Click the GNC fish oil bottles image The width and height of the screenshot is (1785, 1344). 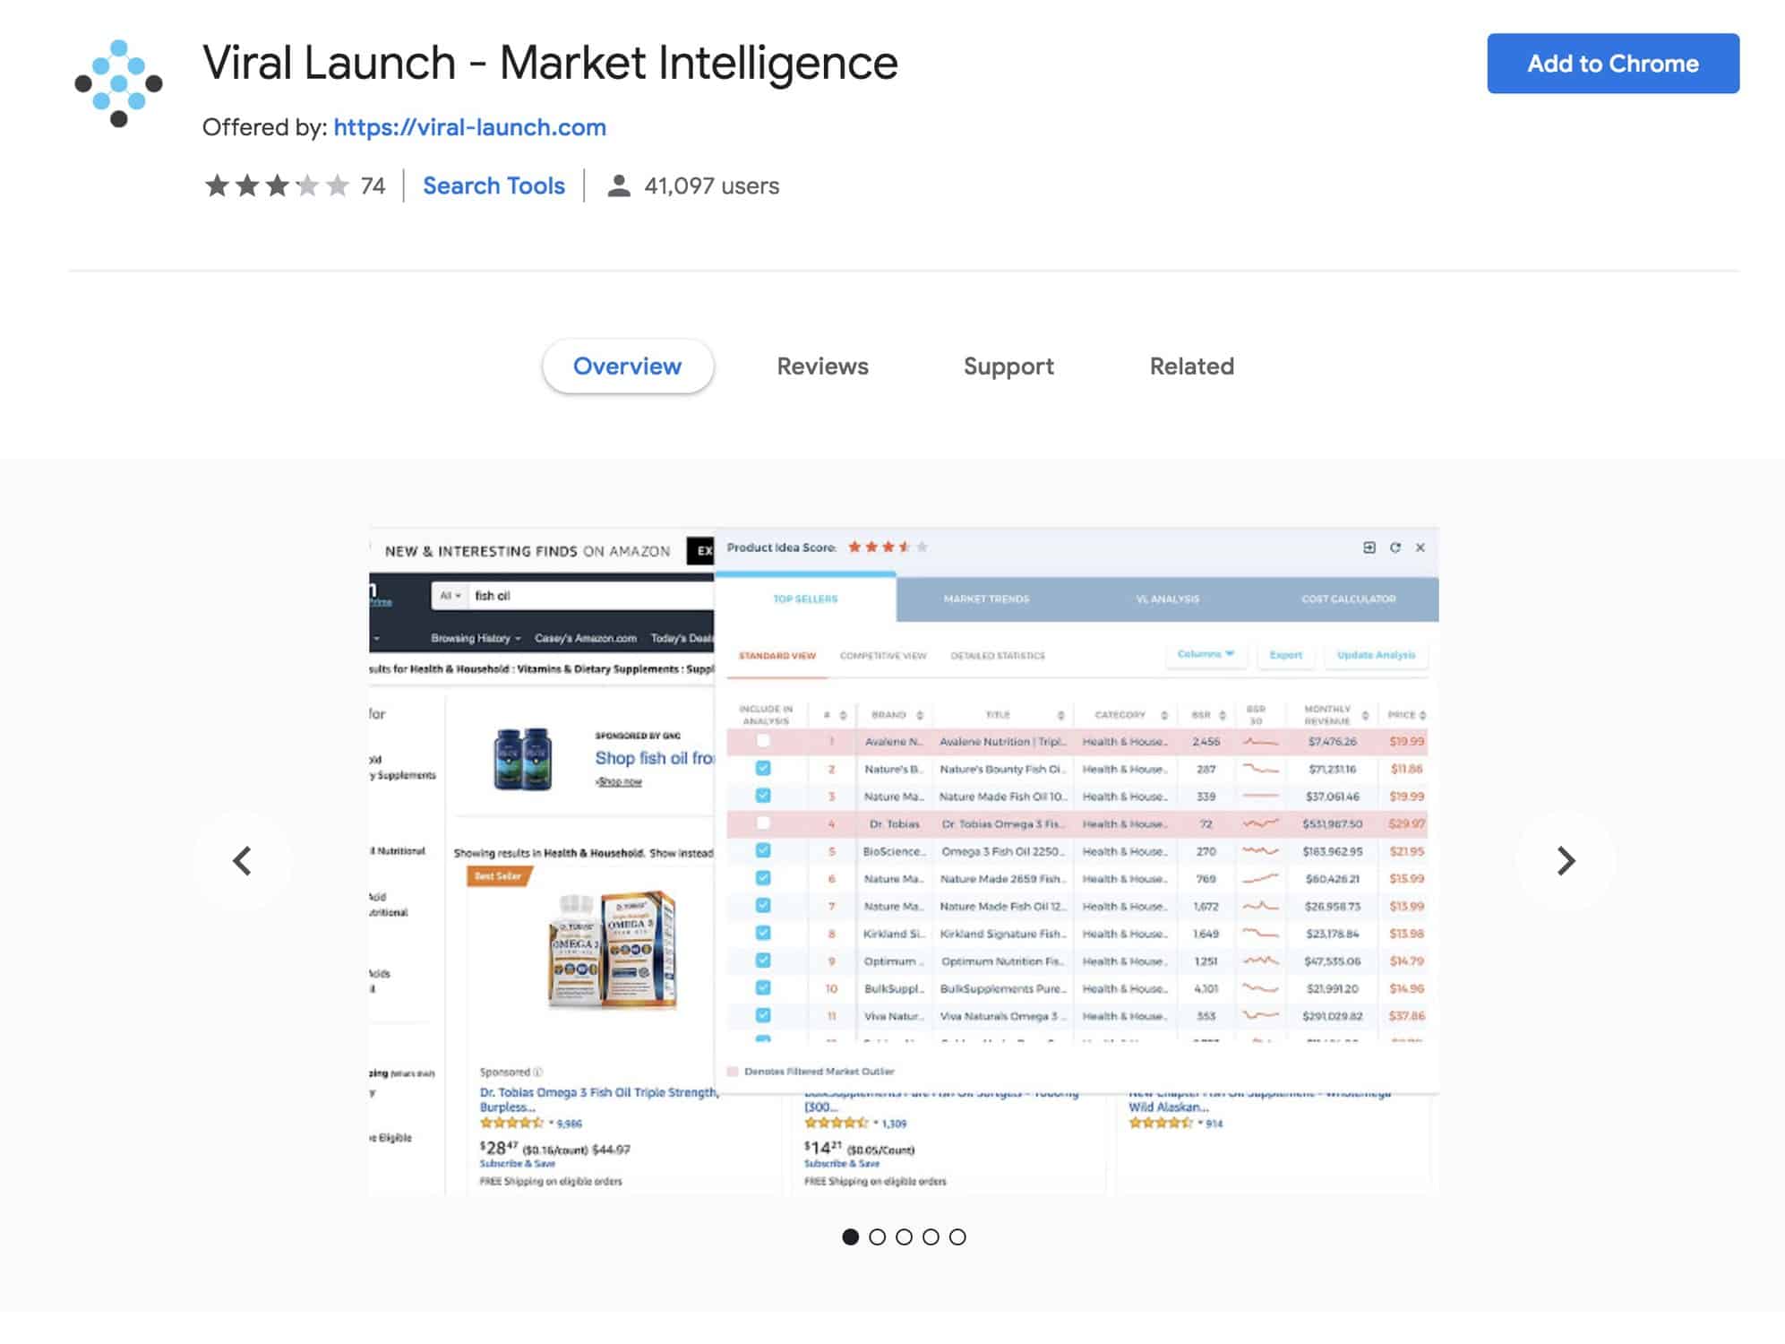[x=522, y=759]
